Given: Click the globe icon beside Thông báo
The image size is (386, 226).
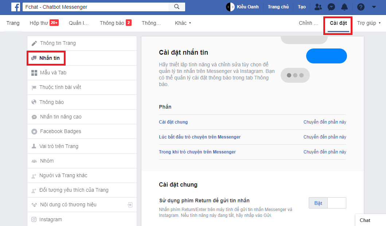Looking at the screenshot, I should (x=34, y=102).
